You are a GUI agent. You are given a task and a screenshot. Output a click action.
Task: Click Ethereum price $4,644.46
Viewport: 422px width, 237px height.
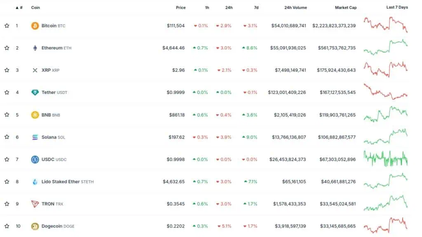click(173, 48)
